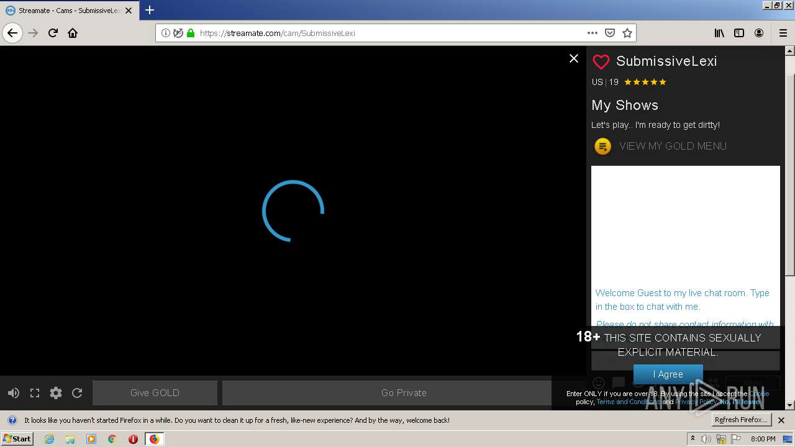
Task: Open the Windows Start menu
Action: click(x=17, y=439)
